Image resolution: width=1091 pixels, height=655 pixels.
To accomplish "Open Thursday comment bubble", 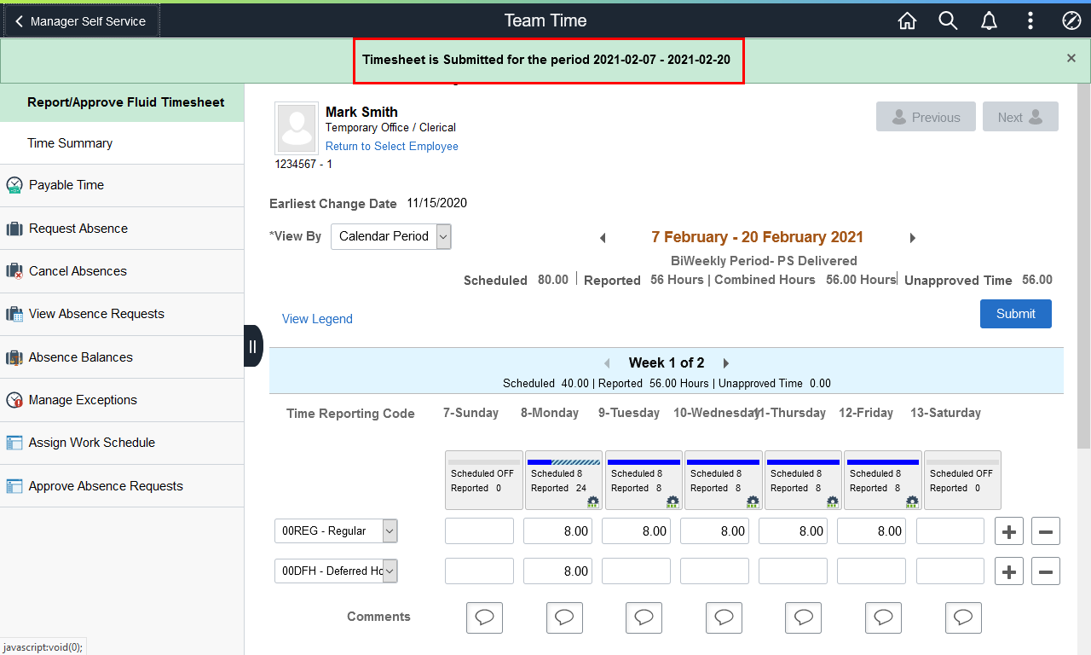I will [x=803, y=617].
